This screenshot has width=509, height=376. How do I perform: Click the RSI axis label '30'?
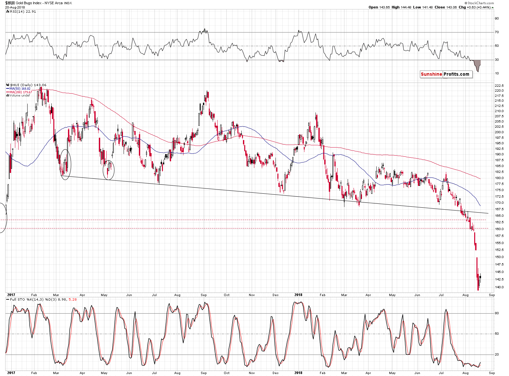point(497,60)
